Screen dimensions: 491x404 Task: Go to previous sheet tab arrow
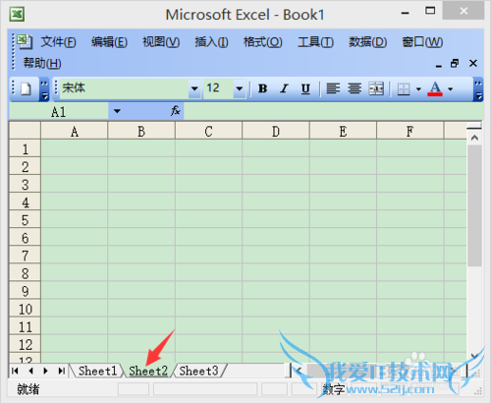click(30, 371)
